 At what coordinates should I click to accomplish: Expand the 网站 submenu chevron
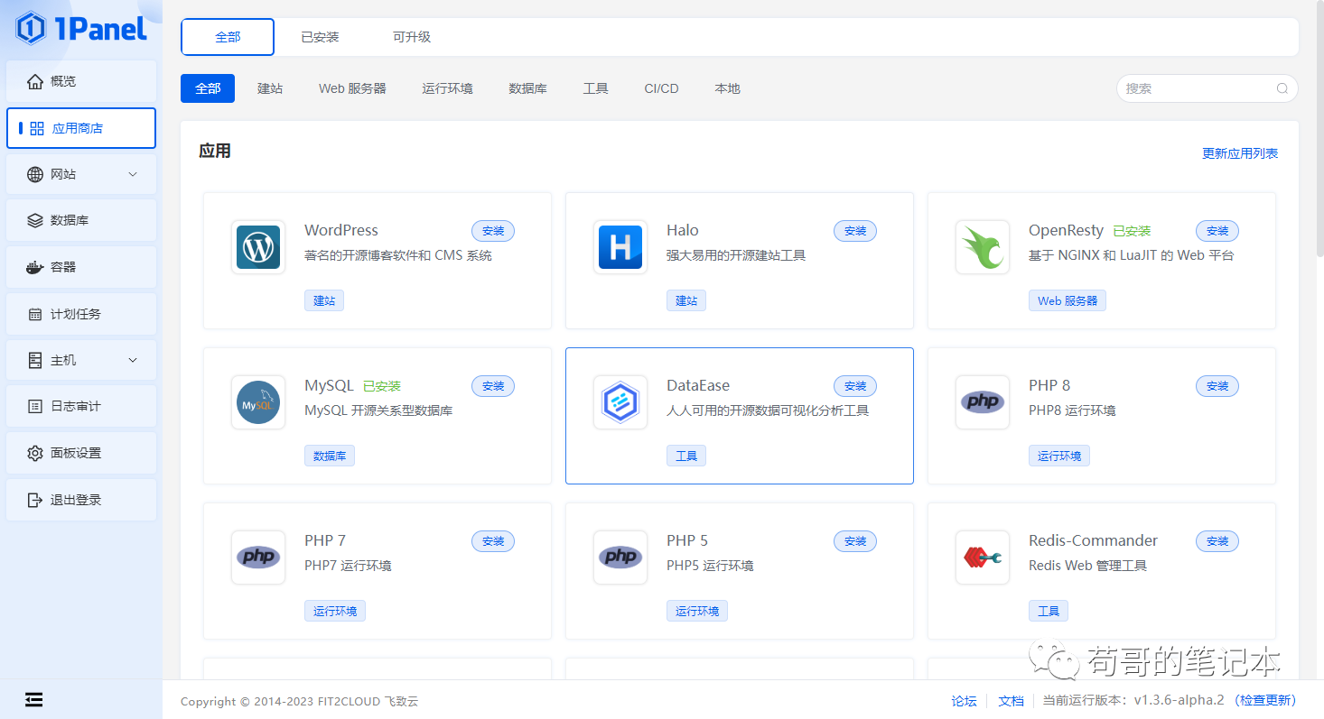point(133,174)
